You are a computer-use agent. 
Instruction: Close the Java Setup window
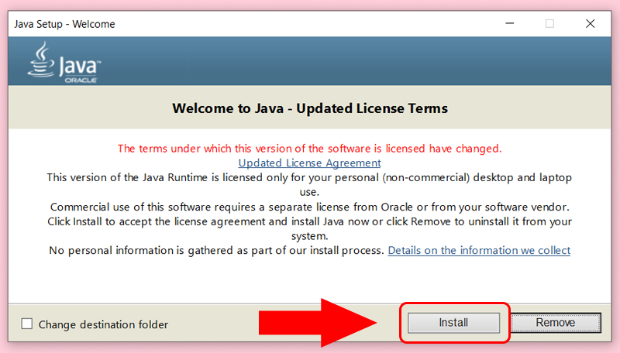590,24
